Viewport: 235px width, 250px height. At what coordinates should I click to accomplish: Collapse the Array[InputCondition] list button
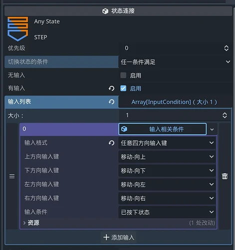click(174, 102)
